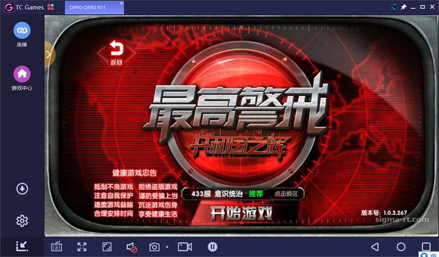Toggle the muted speaker icon
The width and height of the screenshot is (439, 257).
point(132,247)
